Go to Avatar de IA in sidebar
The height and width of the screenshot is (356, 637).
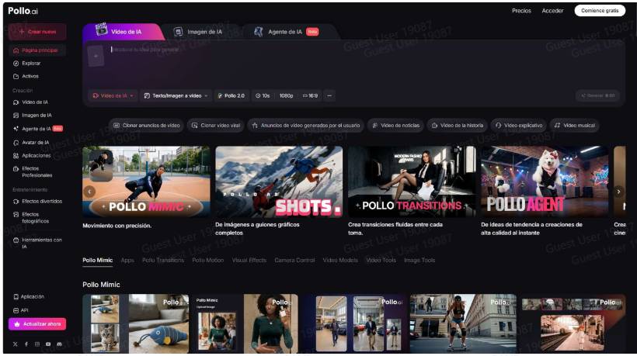coord(35,142)
